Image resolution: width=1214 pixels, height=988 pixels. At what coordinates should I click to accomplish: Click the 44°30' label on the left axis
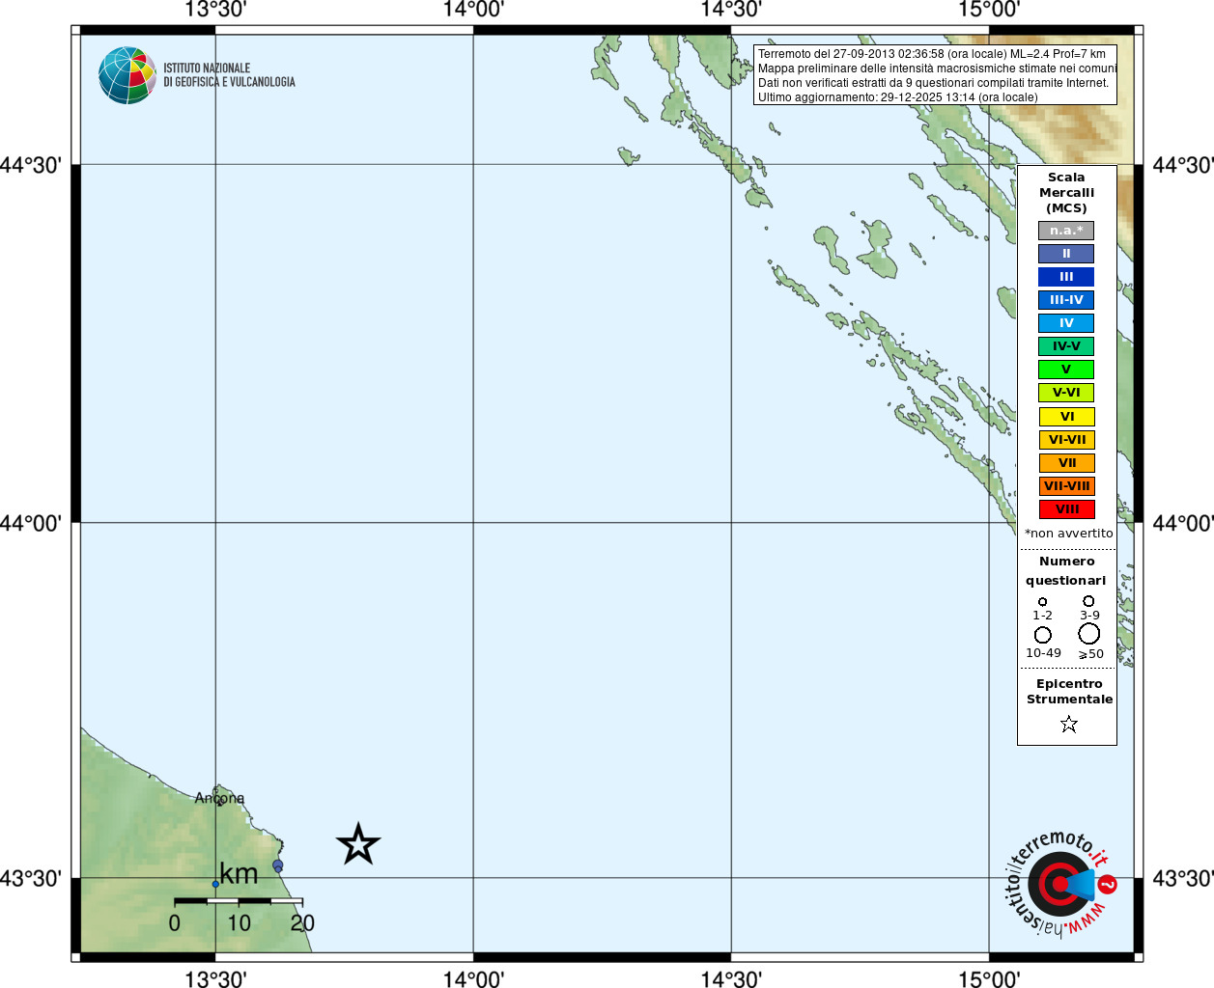click(x=31, y=165)
